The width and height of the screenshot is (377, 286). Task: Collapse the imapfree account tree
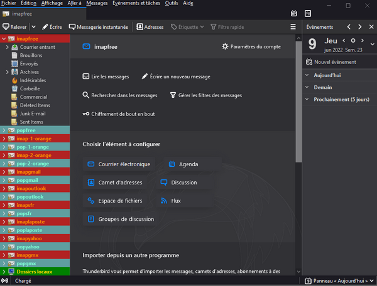[4, 39]
